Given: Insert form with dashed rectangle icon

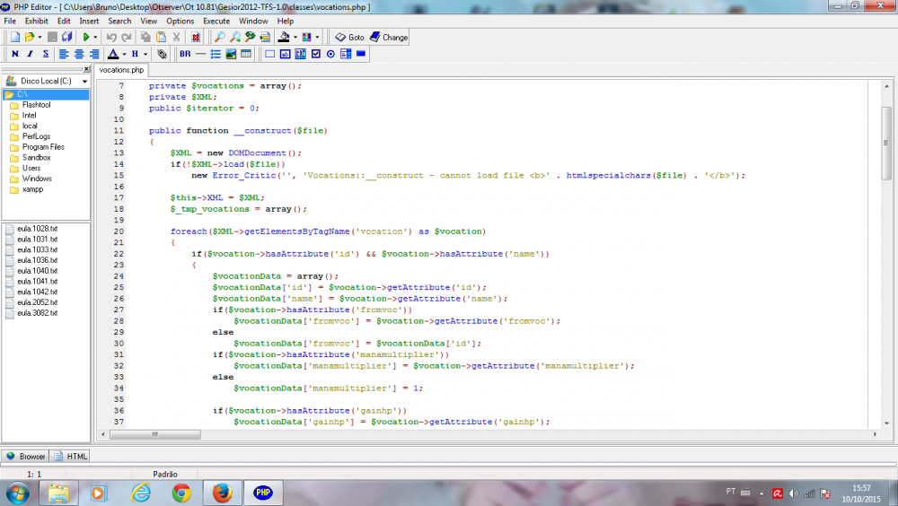Looking at the screenshot, I should pos(269,54).
